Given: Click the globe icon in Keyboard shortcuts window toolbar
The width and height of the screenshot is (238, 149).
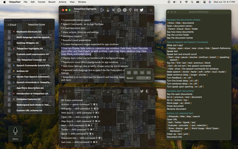Looking at the screenshot, I should point(125,91).
